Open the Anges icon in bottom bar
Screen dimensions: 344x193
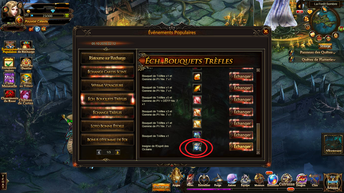[176, 178]
